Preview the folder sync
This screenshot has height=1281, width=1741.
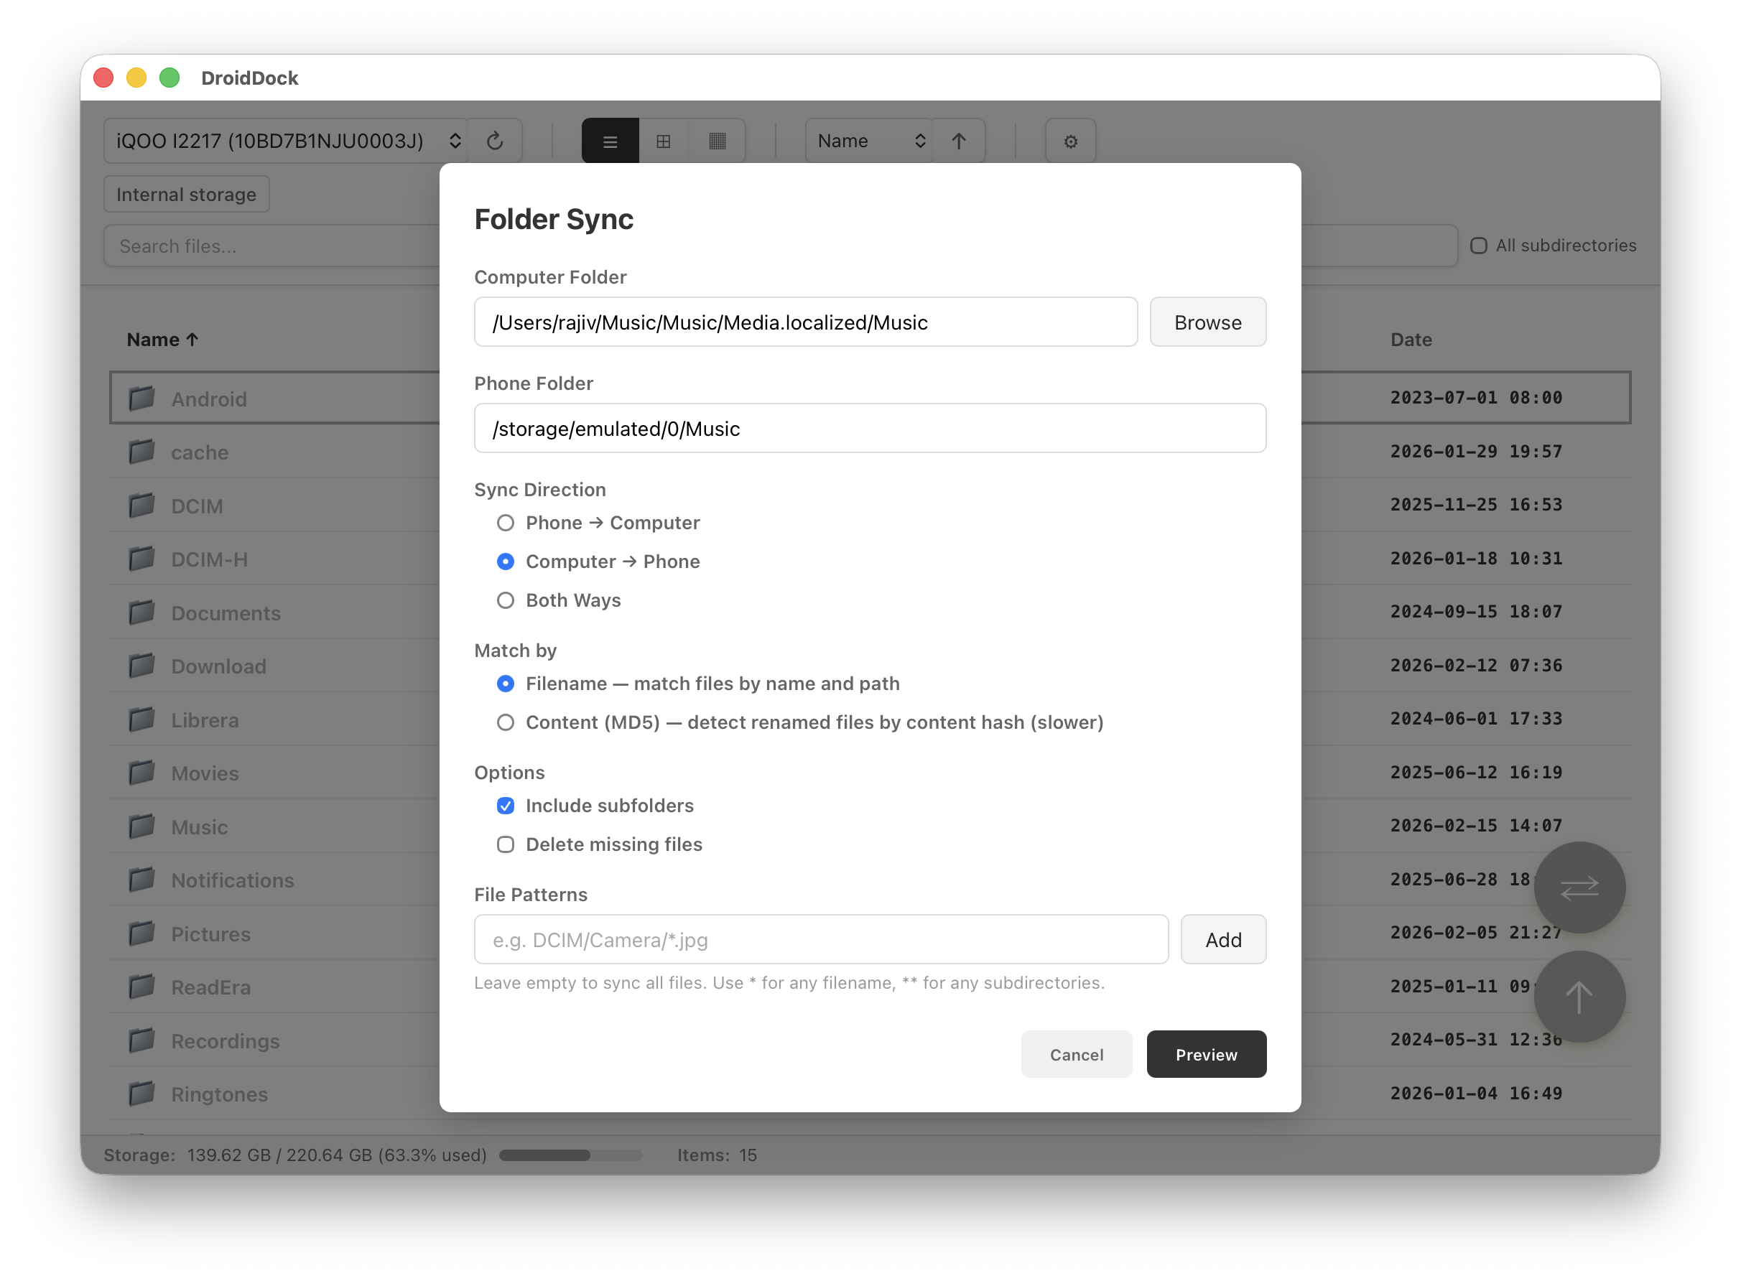[x=1205, y=1054]
